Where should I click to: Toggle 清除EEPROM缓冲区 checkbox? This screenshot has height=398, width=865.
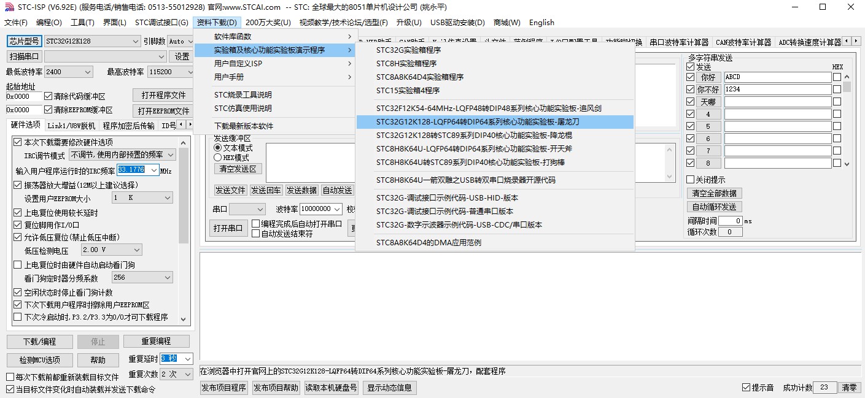[x=48, y=110]
